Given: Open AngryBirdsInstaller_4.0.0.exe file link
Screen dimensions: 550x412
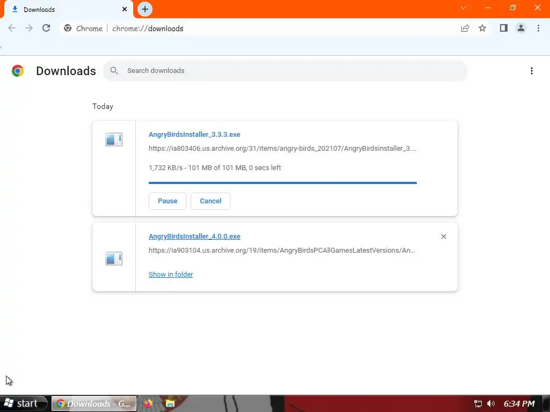Looking at the screenshot, I should (x=194, y=237).
